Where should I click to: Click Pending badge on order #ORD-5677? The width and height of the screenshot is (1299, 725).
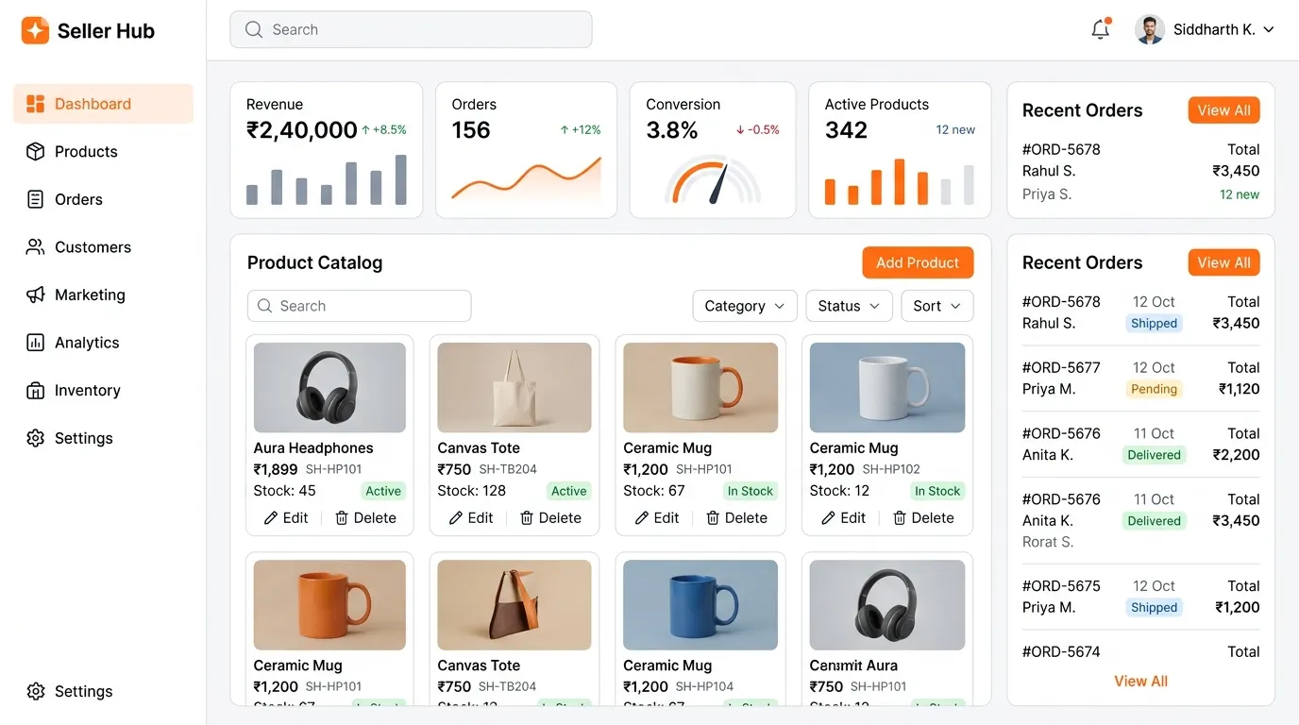click(1154, 389)
